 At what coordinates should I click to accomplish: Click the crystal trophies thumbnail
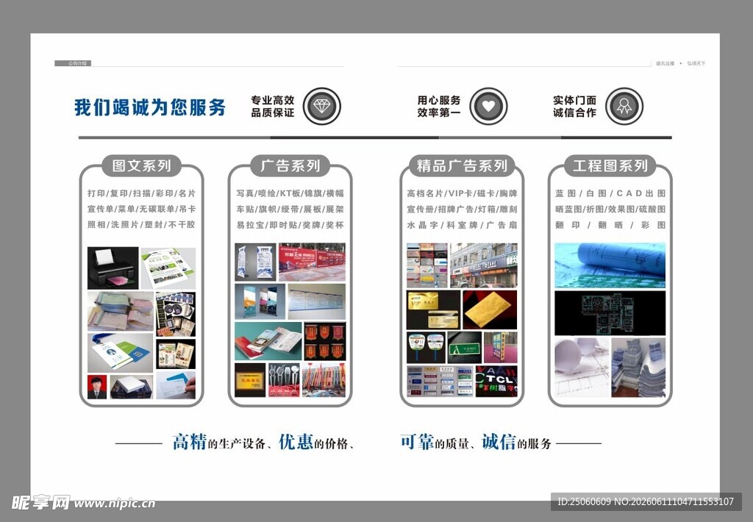point(283,380)
